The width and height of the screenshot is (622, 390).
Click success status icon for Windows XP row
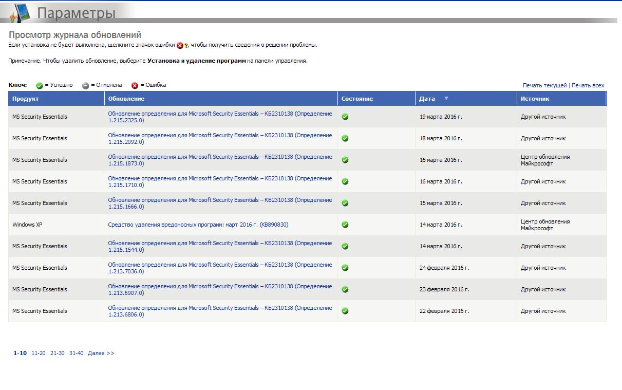click(345, 225)
